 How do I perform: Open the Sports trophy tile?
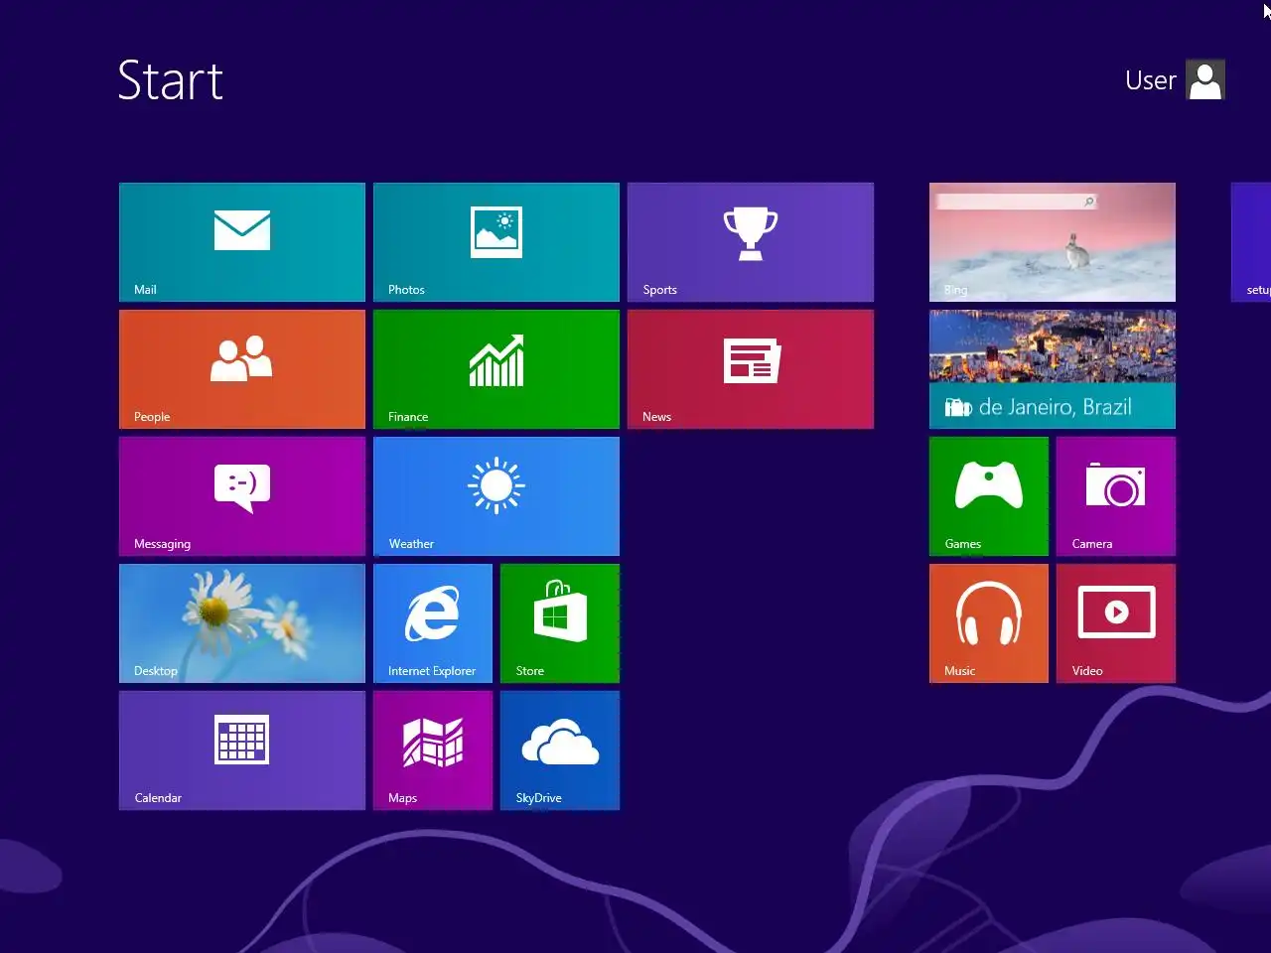click(x=751, y=242)
